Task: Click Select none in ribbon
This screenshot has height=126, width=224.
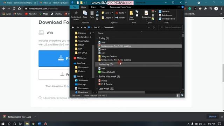Action: [165, 15]
